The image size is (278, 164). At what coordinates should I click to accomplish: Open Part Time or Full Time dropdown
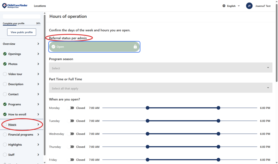[160, 88]
